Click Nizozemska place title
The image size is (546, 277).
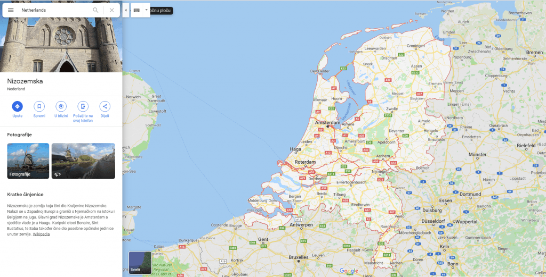[x=25, y=81]
